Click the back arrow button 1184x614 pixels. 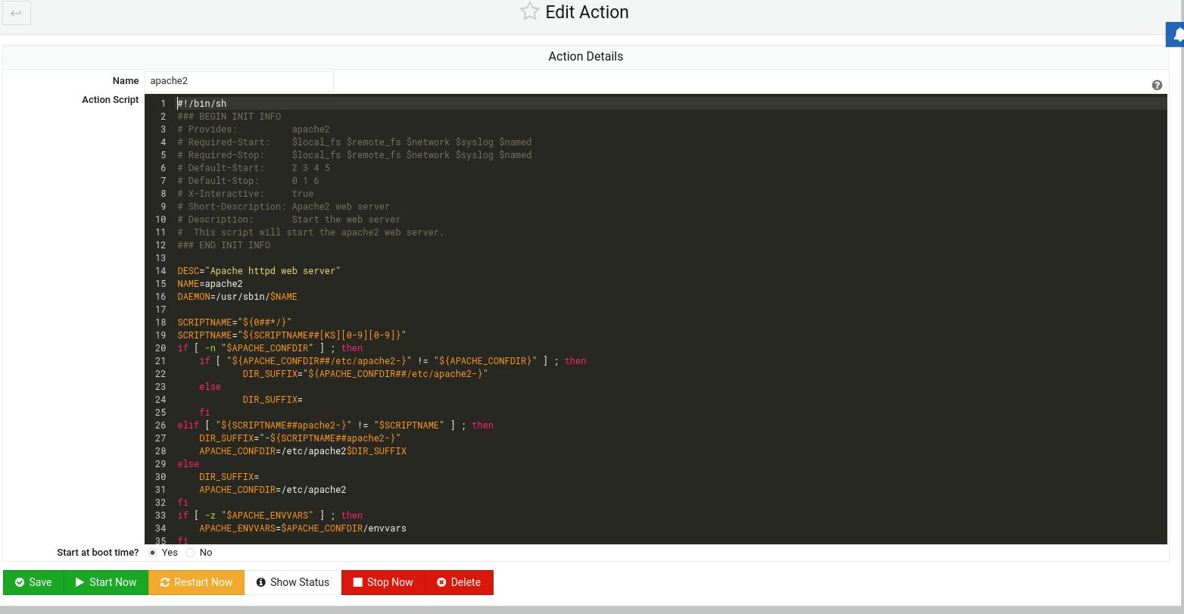16,13
